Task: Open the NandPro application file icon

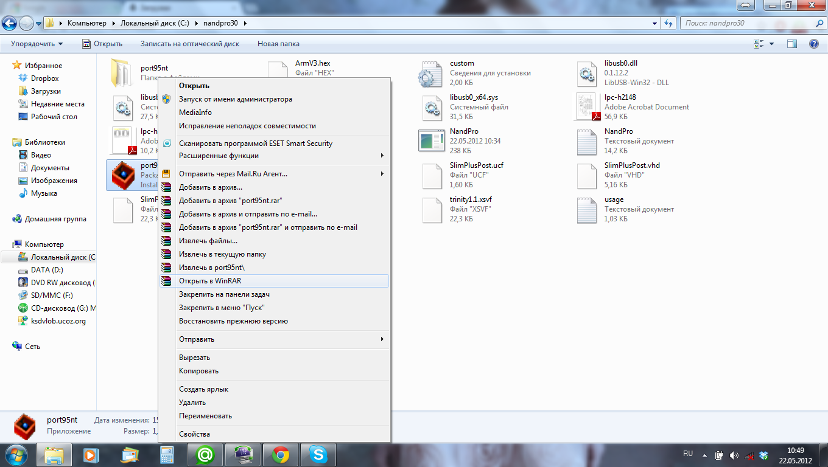Action: [432, 141]
